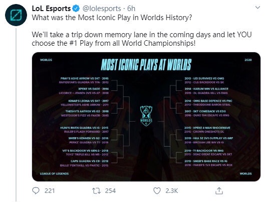
Task: Open the share tweet icon
Action: click(219, 190)
